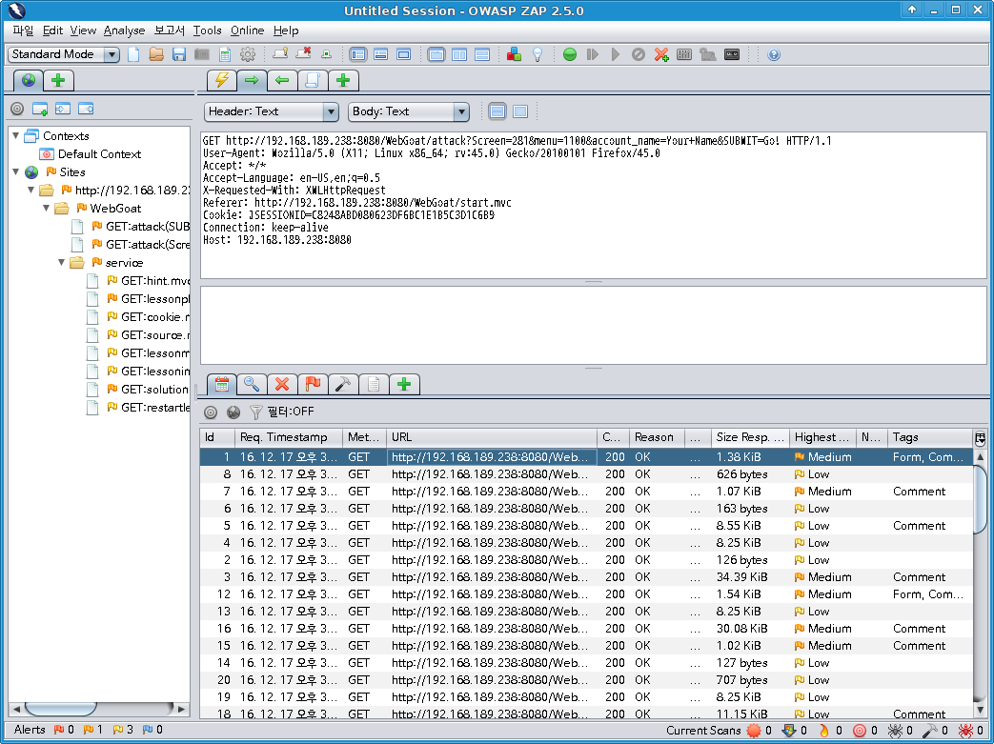994x744 pixels.
Task: Open the Tools menu
Action: [207, 30]
